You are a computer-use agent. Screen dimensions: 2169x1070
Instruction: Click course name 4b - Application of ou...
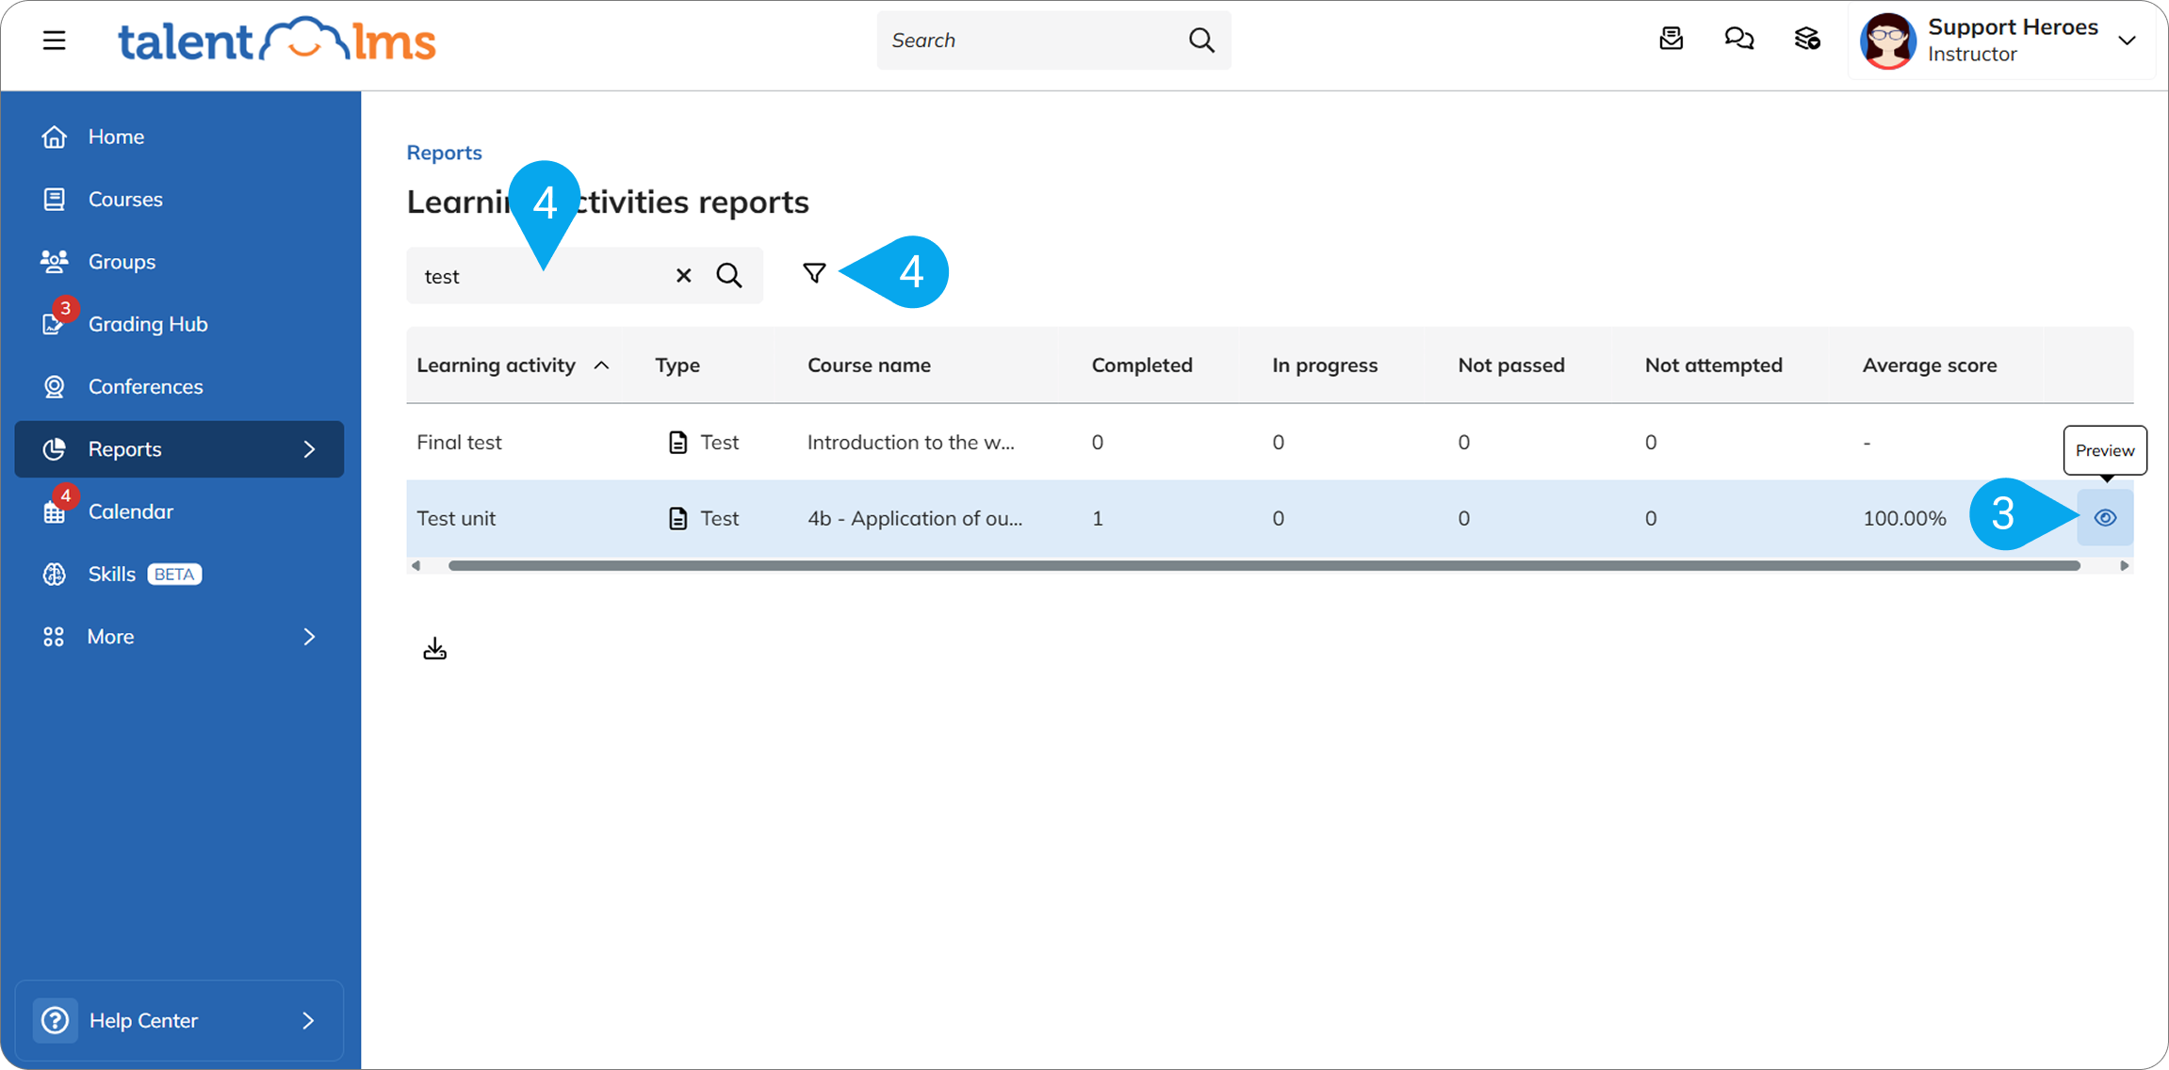[915, 518]
